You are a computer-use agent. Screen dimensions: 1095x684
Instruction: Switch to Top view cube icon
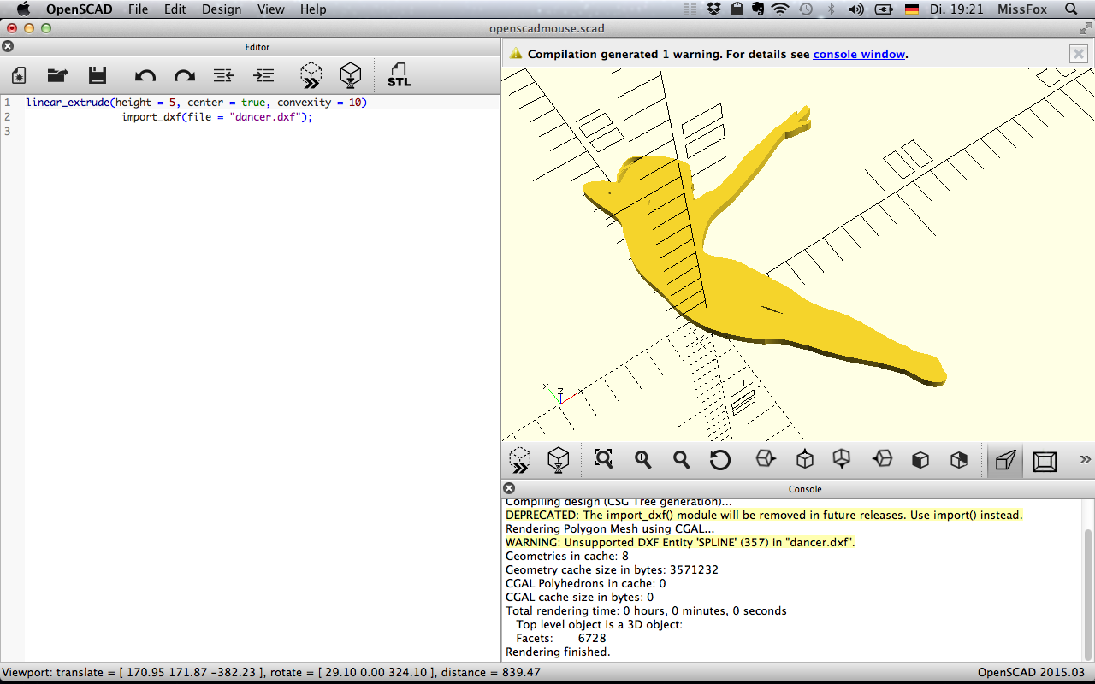805,459
